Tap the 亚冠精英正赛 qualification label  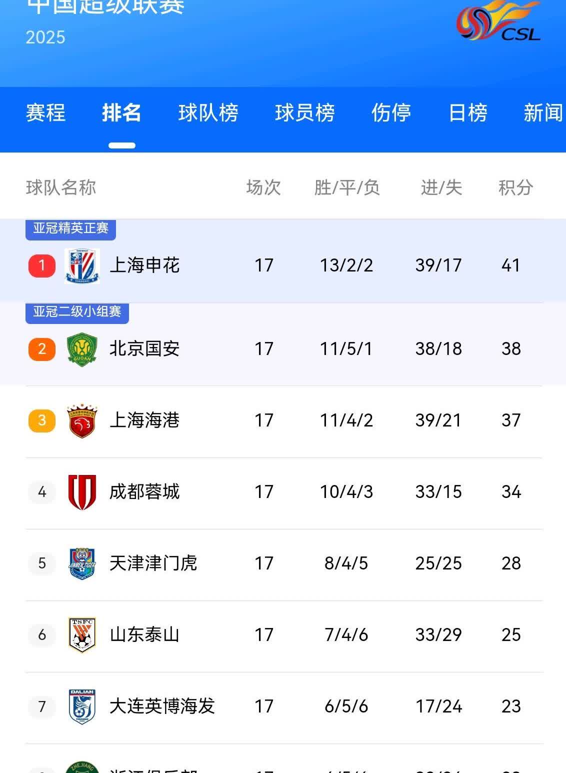click(71, 228)
